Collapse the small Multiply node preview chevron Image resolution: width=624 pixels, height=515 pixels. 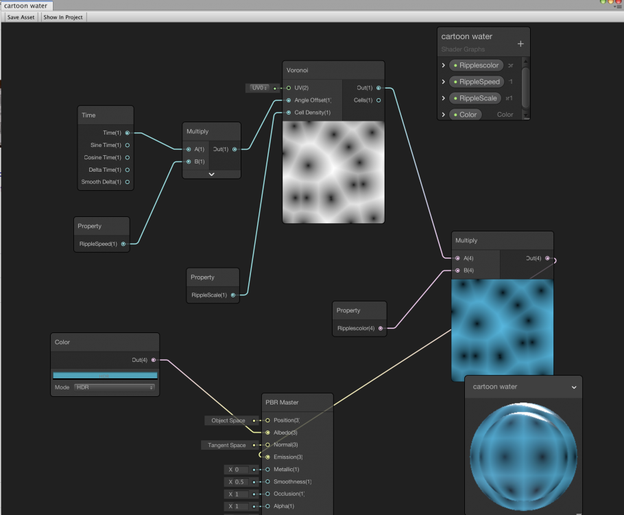pyautogui.click(x=211, y=174)
